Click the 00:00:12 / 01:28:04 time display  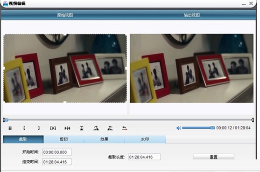[233, 128]
